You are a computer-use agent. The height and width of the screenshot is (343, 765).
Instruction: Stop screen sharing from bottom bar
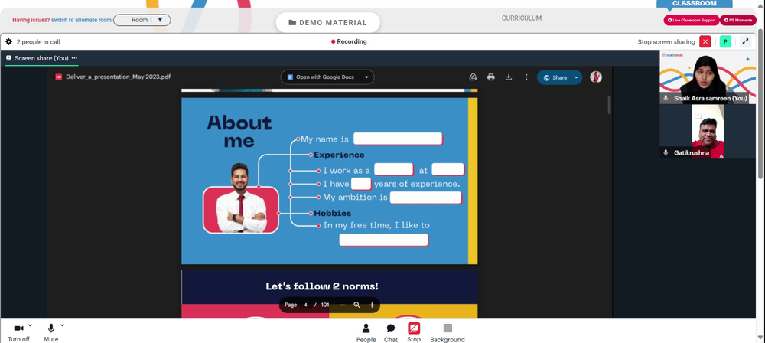click(x=414, y=332)
